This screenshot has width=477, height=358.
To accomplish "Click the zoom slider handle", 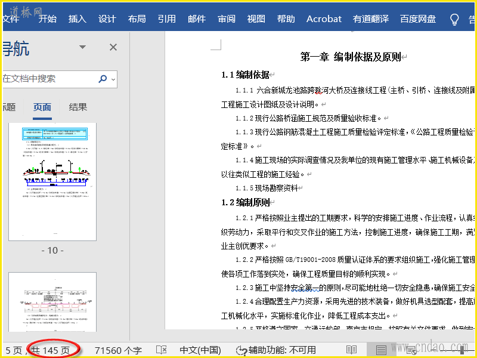I will [462, 350].
